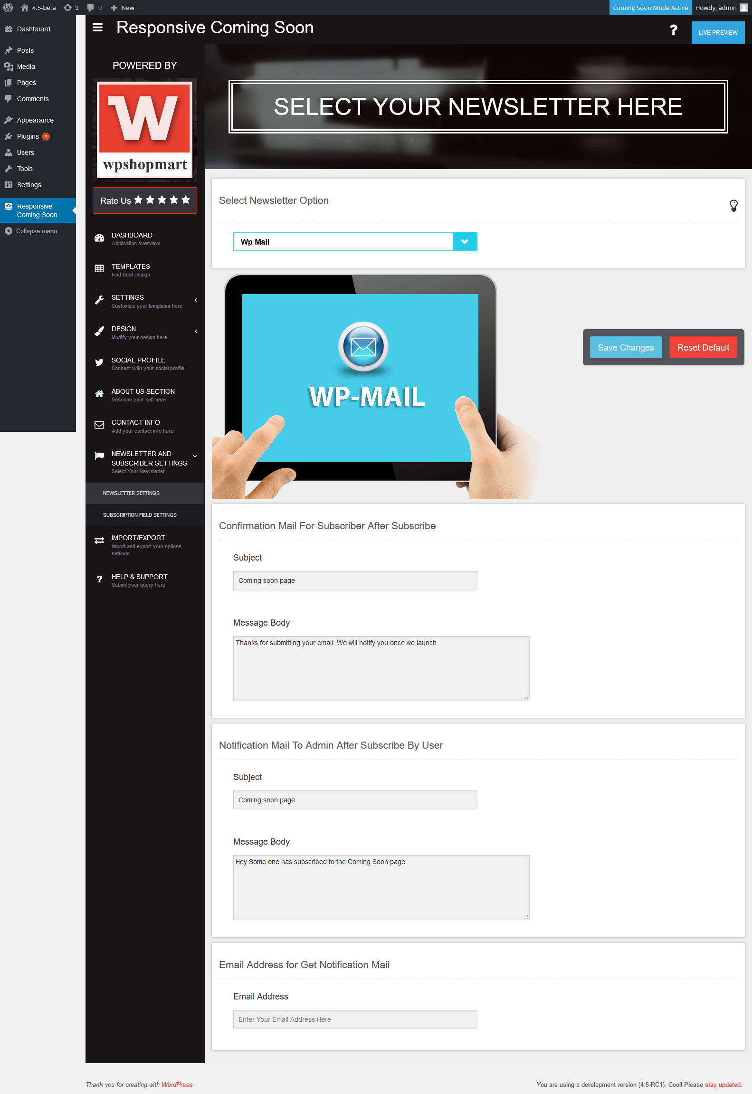Open the comments bubble icon in admin bar

(x=91, y=8)
